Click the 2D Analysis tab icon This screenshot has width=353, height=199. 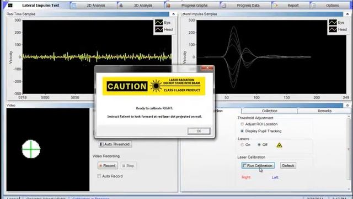(x=74, y=5)
